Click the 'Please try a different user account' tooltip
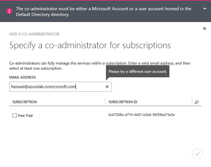 [137, 72]
